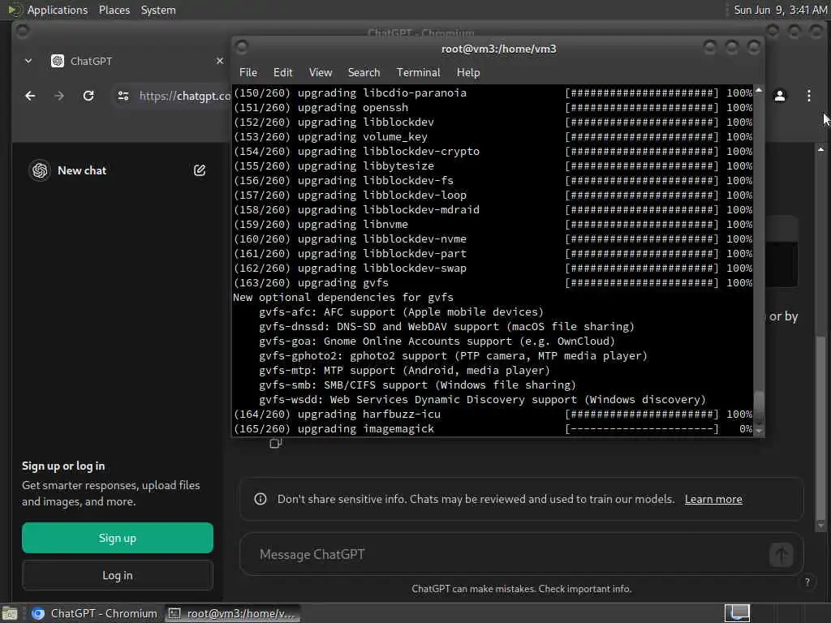Click the copy icon below the terminal
The image size is (831, 623).
[275, 444]
